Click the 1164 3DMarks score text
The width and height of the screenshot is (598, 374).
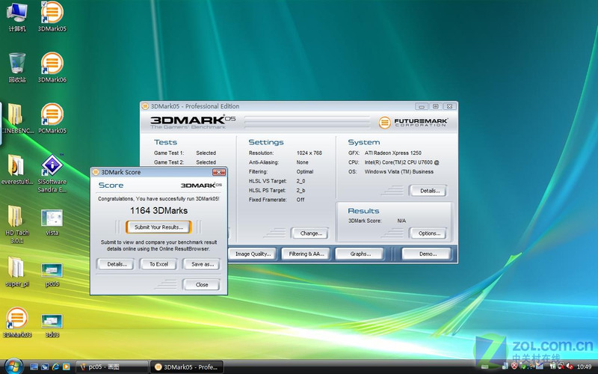coord(158,211)
